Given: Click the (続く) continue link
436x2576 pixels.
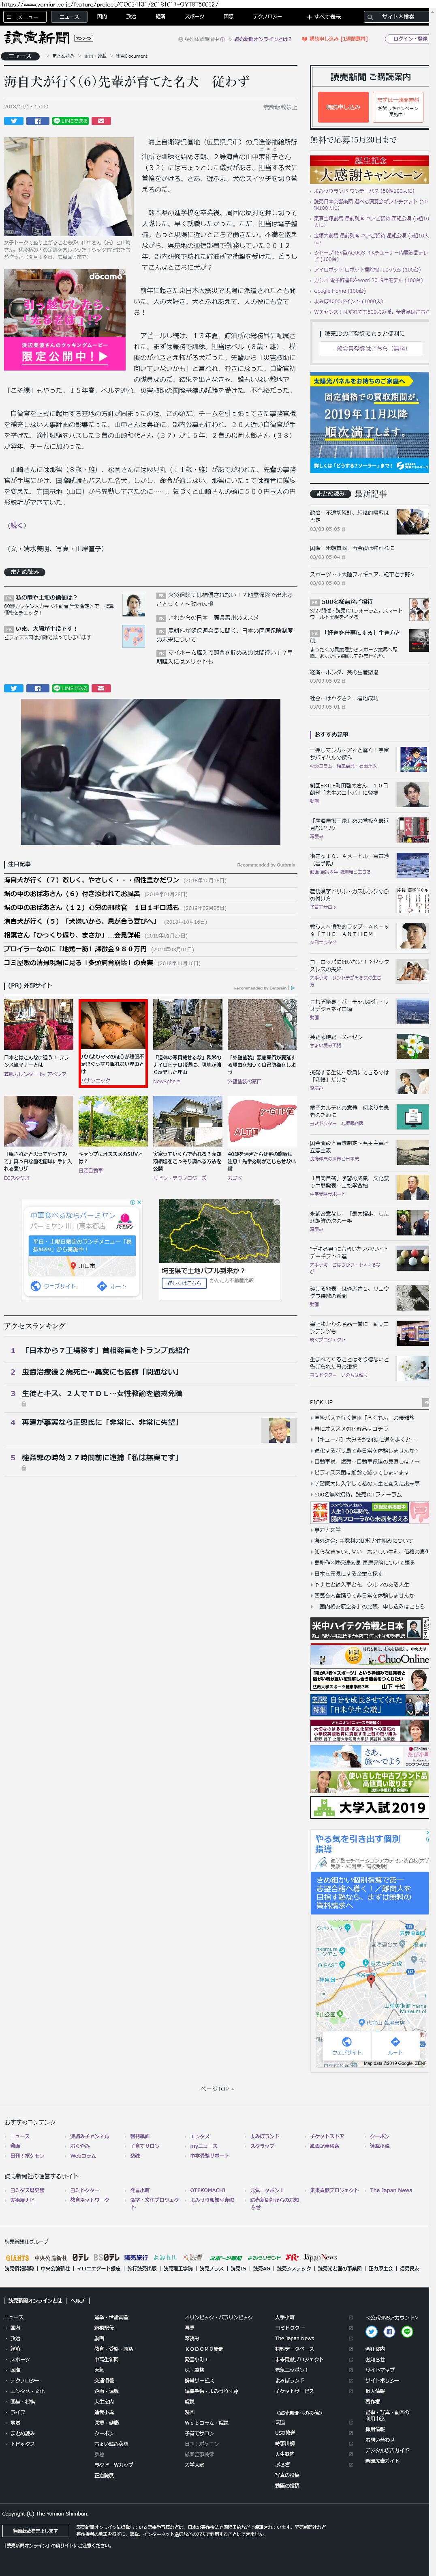Looking at the screenshot, I should coord(17,525).
